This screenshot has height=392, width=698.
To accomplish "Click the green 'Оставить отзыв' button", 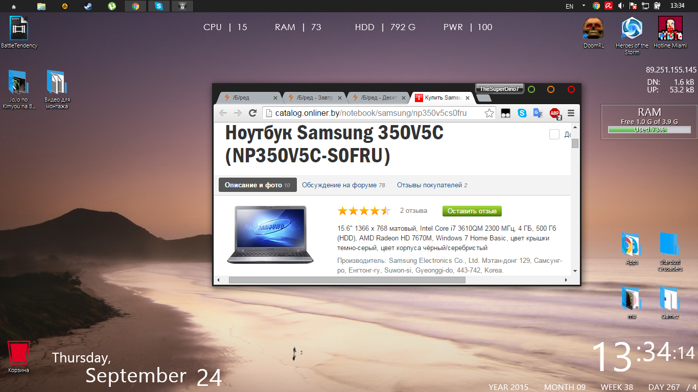I will pyautogui.click(x=472, y=211).
